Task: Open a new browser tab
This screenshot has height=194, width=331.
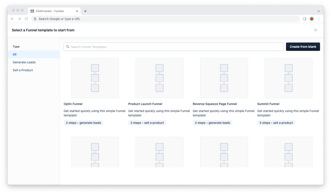Action: (x=85, y=11)
